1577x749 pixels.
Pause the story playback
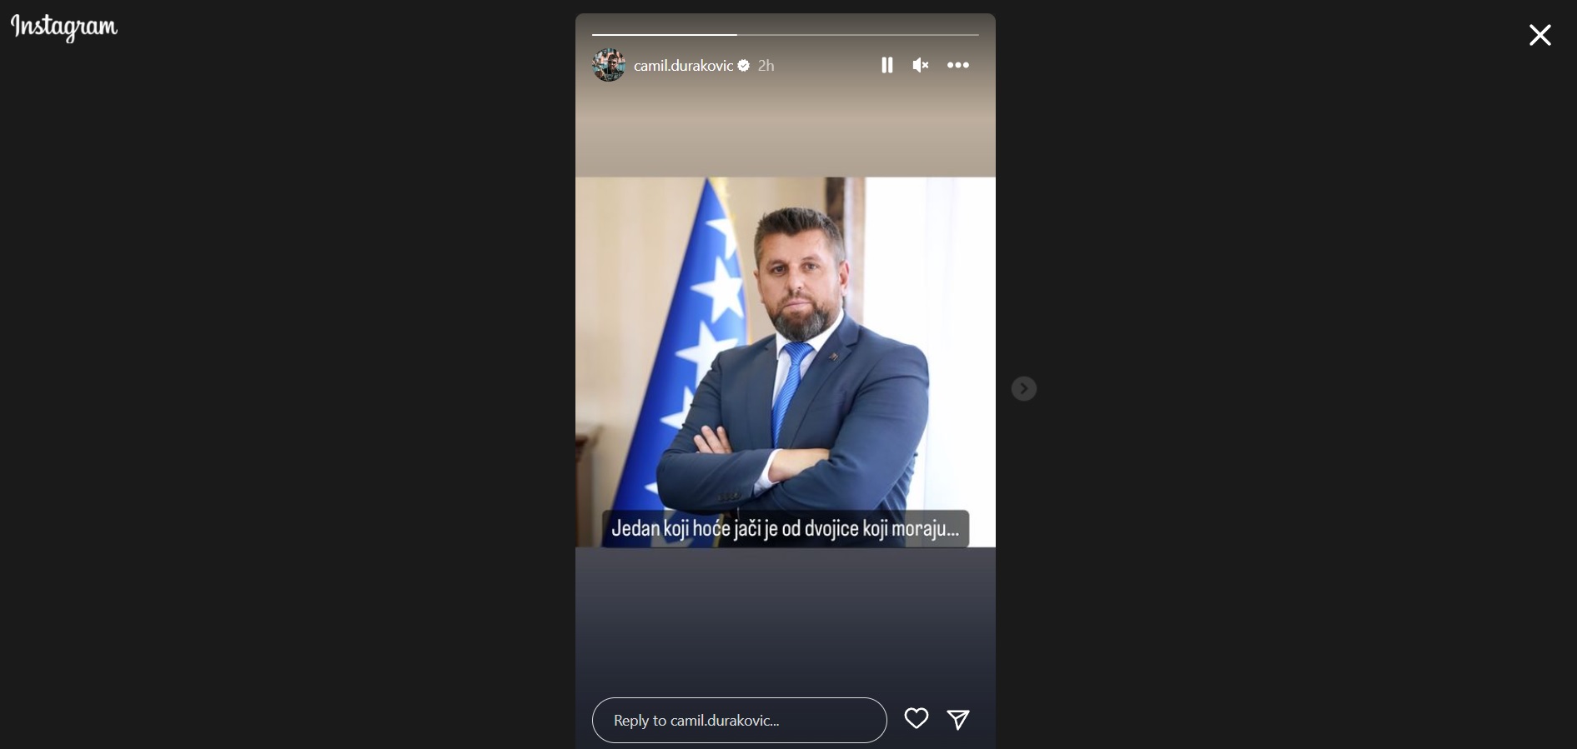(x=886, y=65)
